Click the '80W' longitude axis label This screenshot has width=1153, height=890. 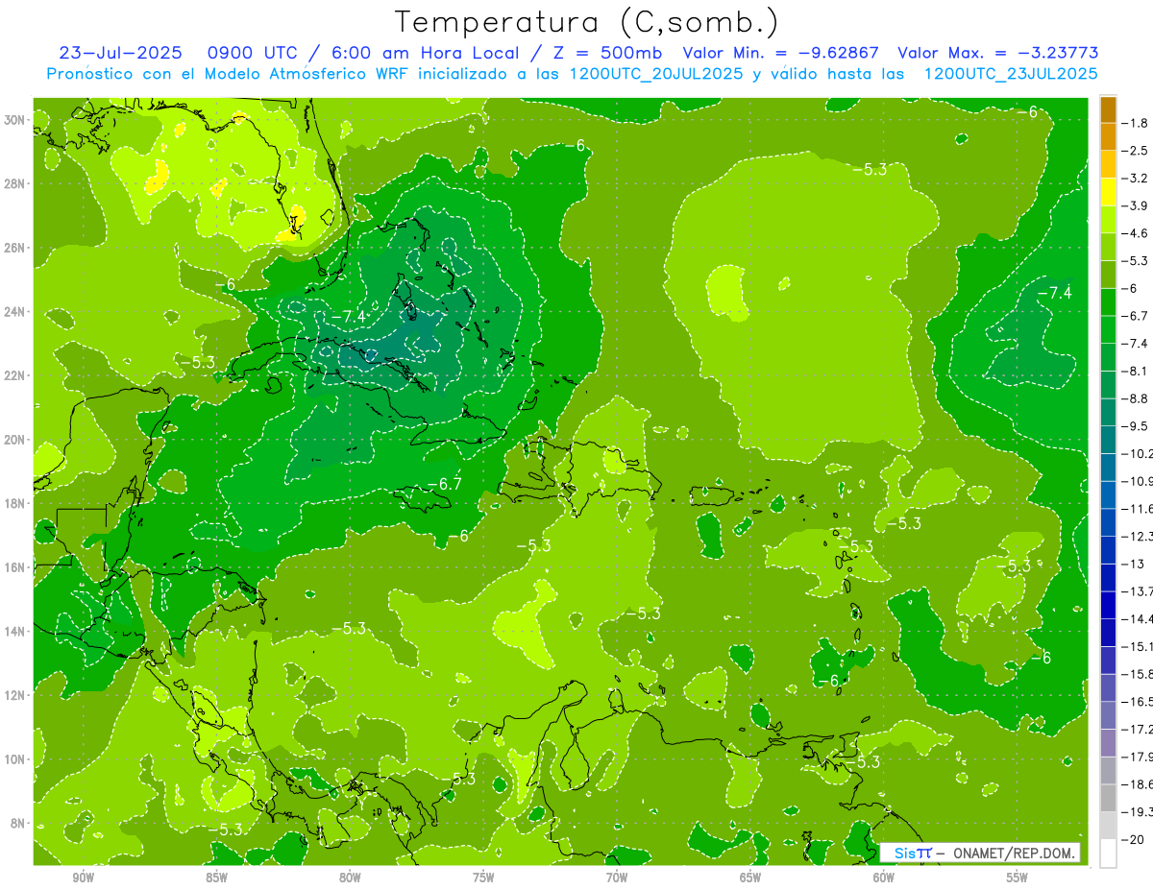coord(350,878)
